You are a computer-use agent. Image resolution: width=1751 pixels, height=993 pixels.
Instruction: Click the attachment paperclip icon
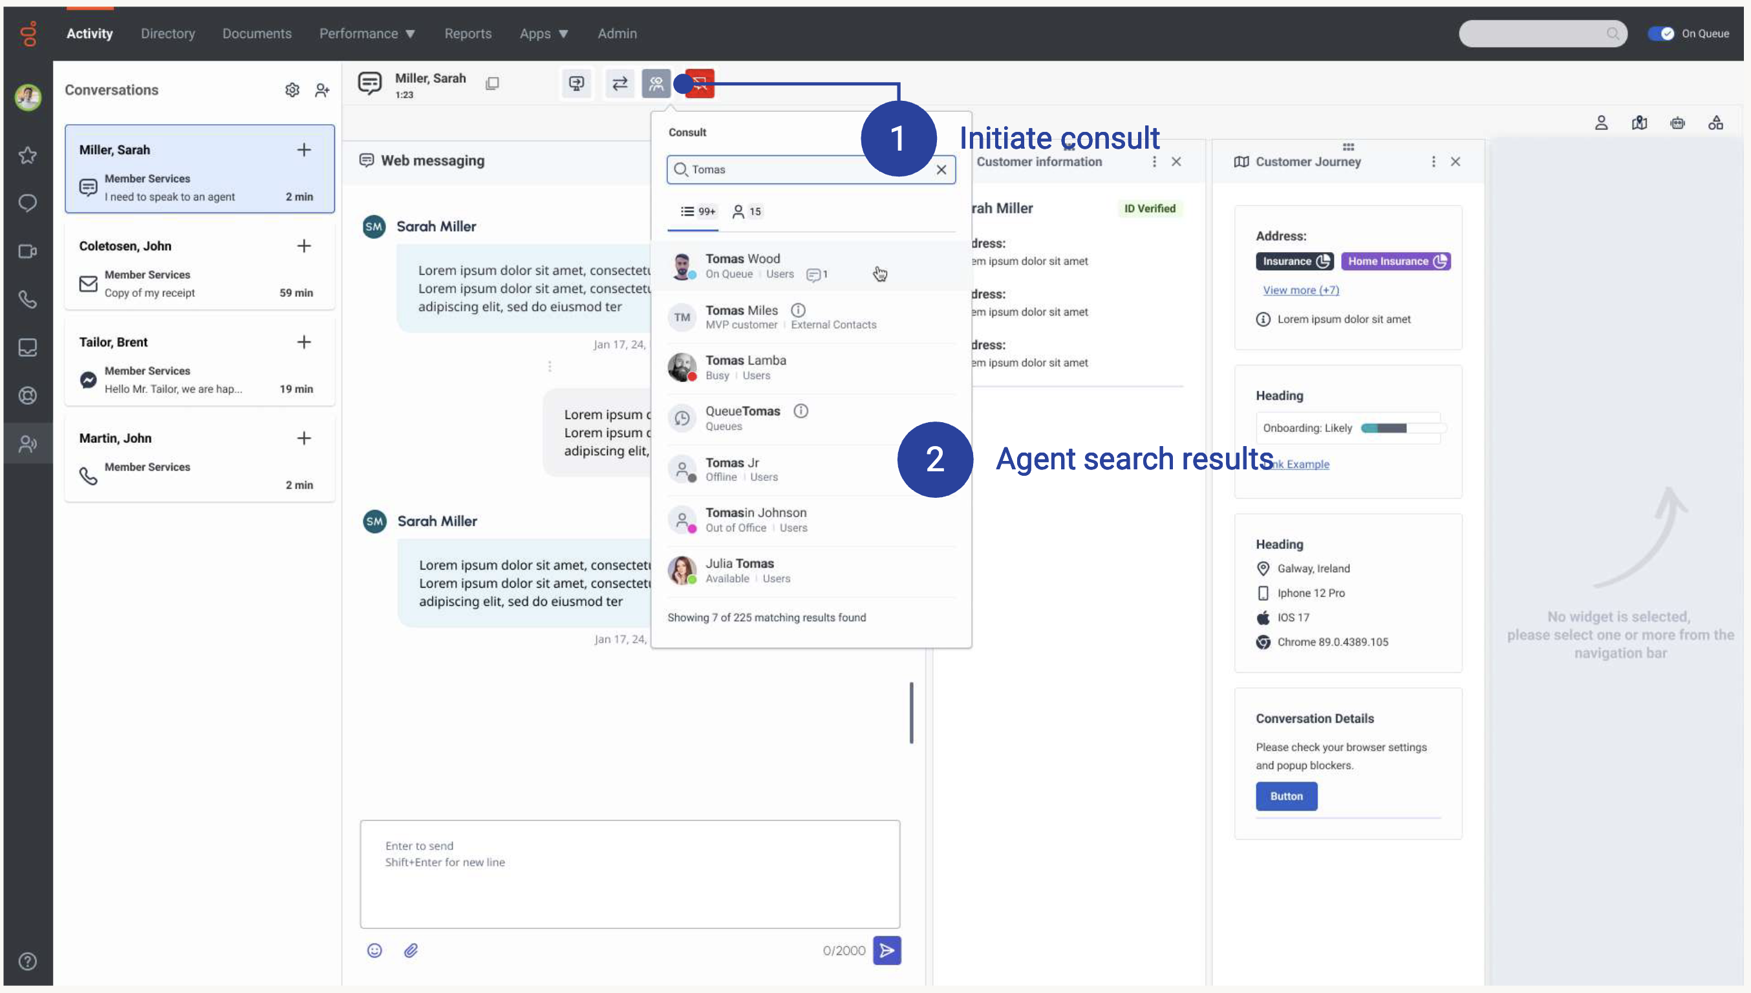411,950
